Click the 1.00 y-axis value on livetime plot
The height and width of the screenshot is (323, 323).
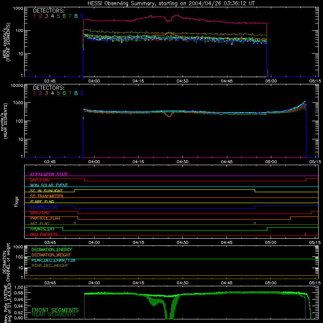[19, 287]
